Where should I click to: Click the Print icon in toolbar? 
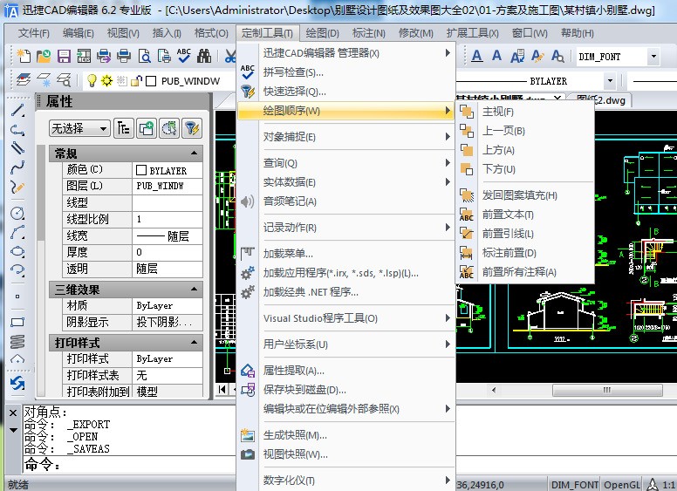click(124, 56)
